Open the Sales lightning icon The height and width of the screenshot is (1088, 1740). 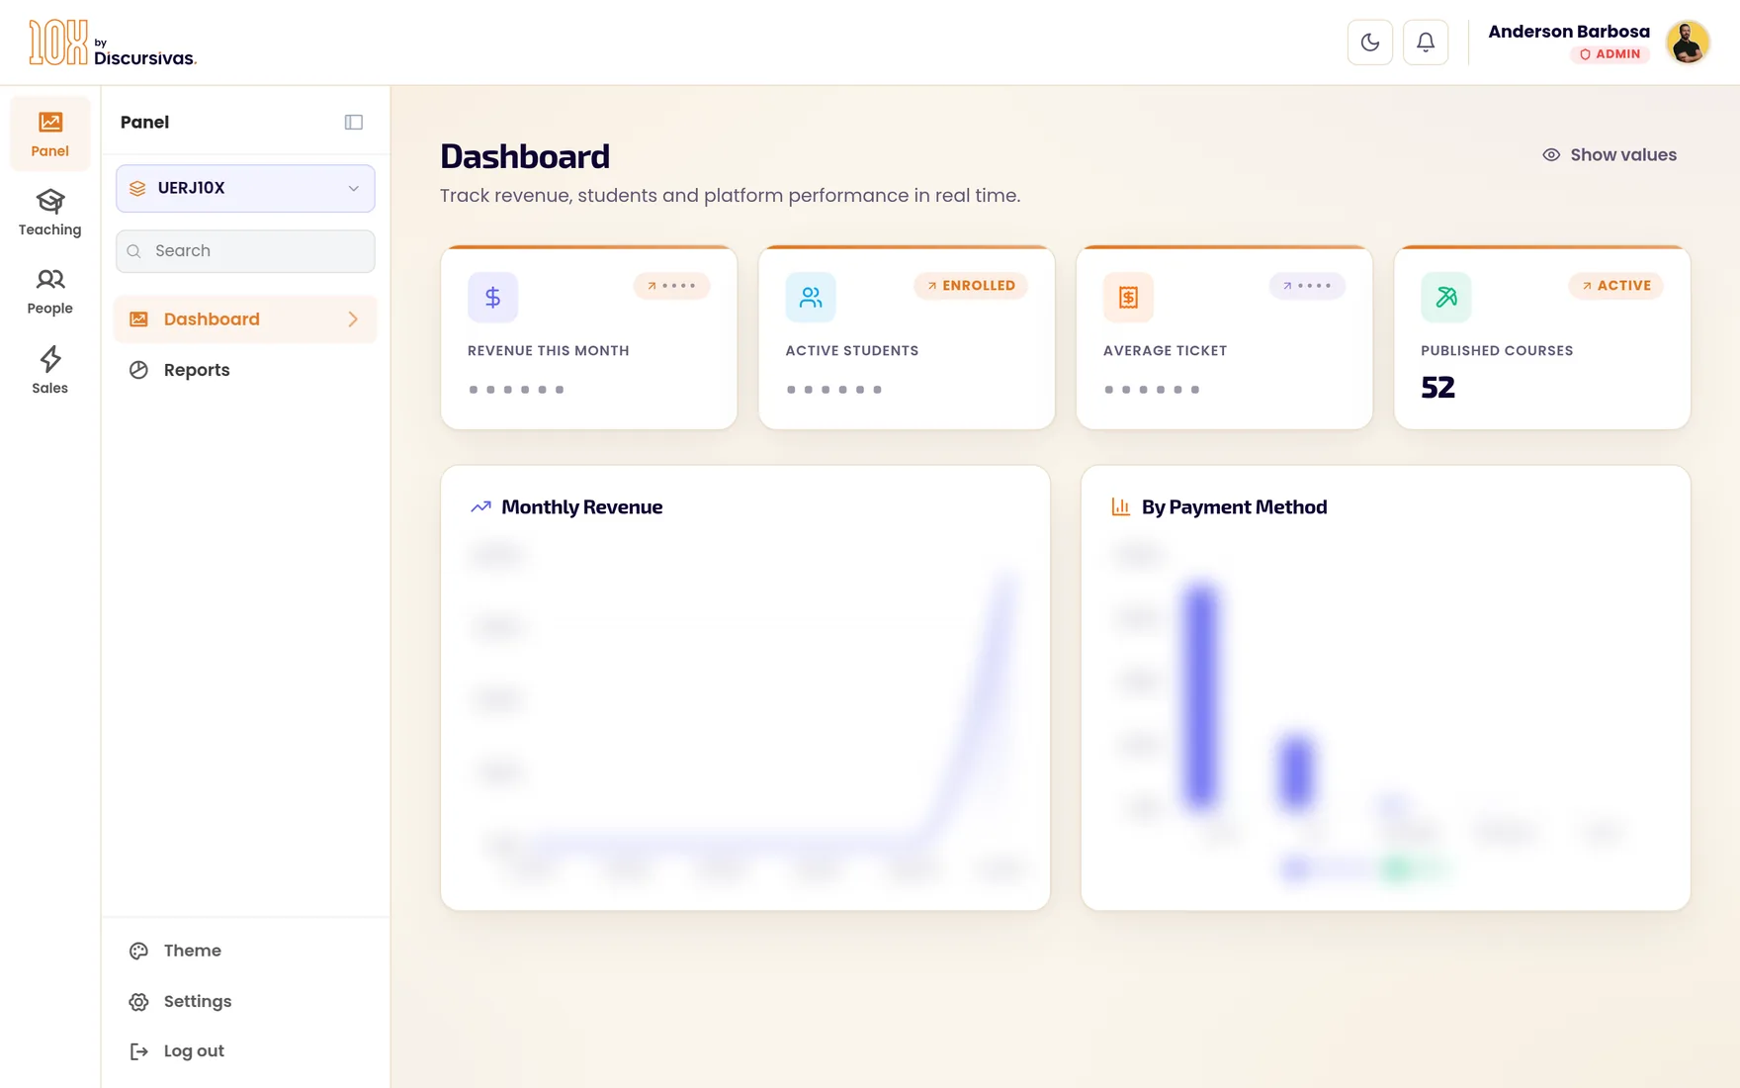click(x=50, y=359)
